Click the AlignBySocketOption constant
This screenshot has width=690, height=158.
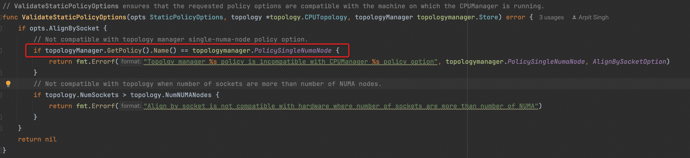[x=629, y=62]
